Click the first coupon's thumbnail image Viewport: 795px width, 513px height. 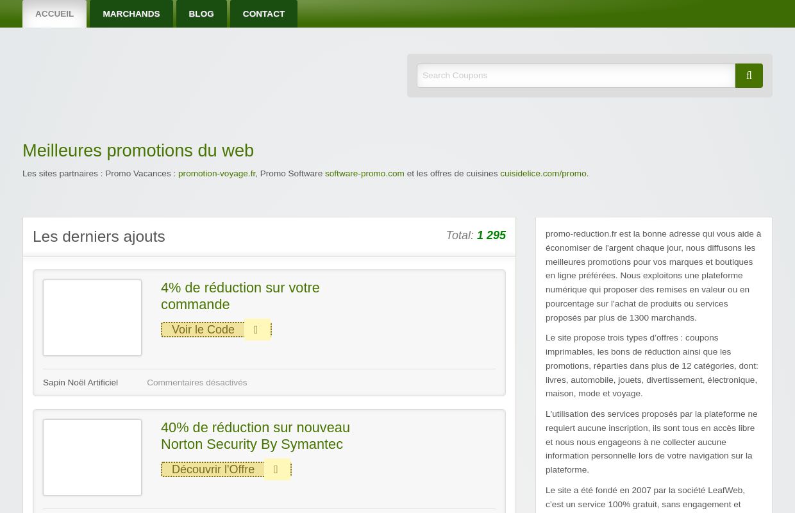92,317
